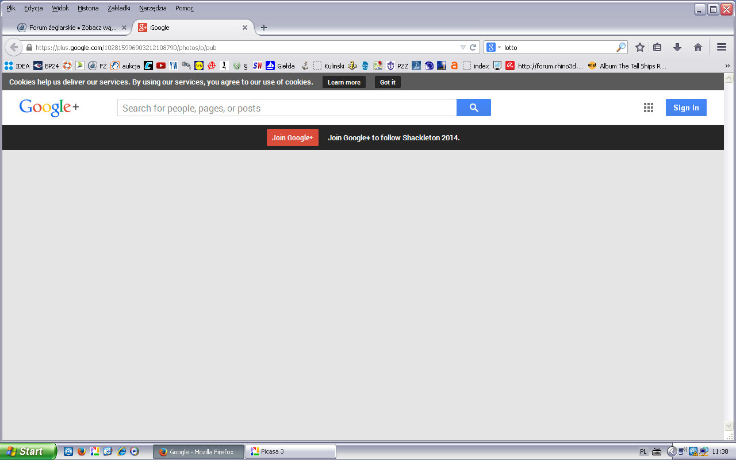Open the Firefox hamburger menu
This screenshot has height=460, width=736.
pyautogui.click(x=722, y=47)
